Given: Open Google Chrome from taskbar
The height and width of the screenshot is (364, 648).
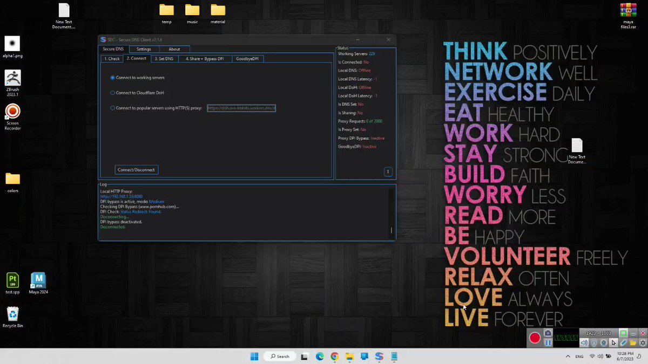Looking at the screenshot, I should coord(334,356).
